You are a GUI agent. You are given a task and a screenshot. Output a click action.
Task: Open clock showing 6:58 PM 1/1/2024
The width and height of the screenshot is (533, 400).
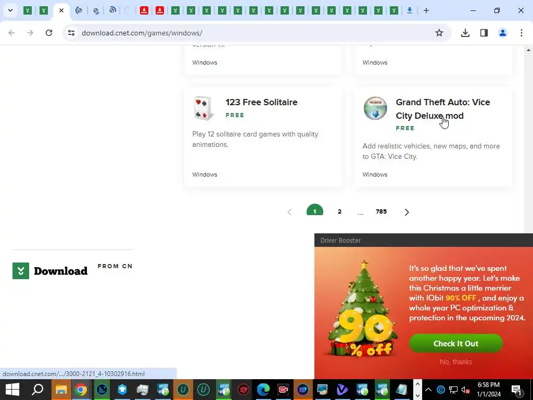(x=488, y=390)
